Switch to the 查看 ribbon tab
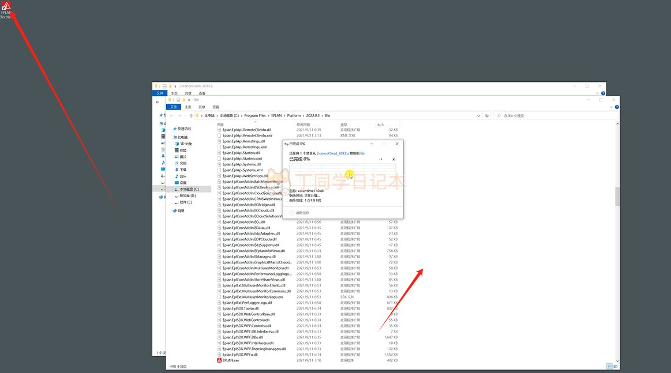Screen dimensions: 671x373 [216, 107]
